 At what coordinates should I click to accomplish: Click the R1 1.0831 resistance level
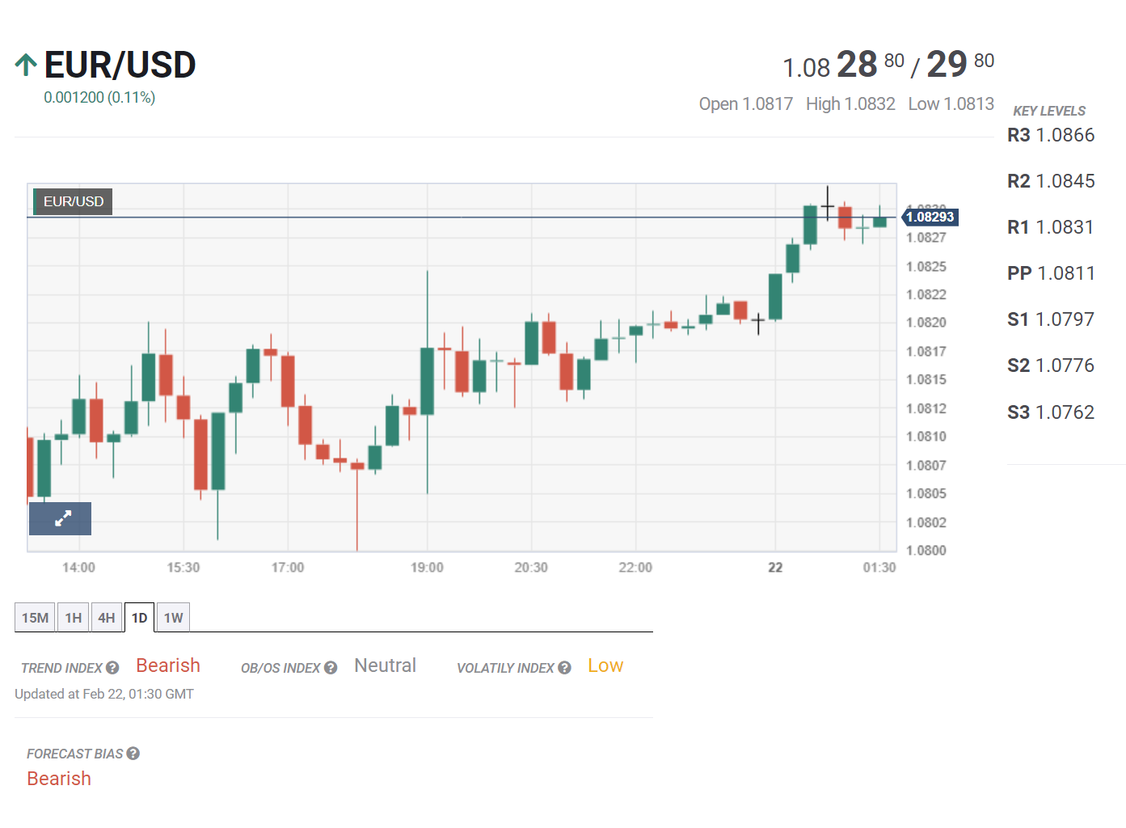pos(1050,227)
